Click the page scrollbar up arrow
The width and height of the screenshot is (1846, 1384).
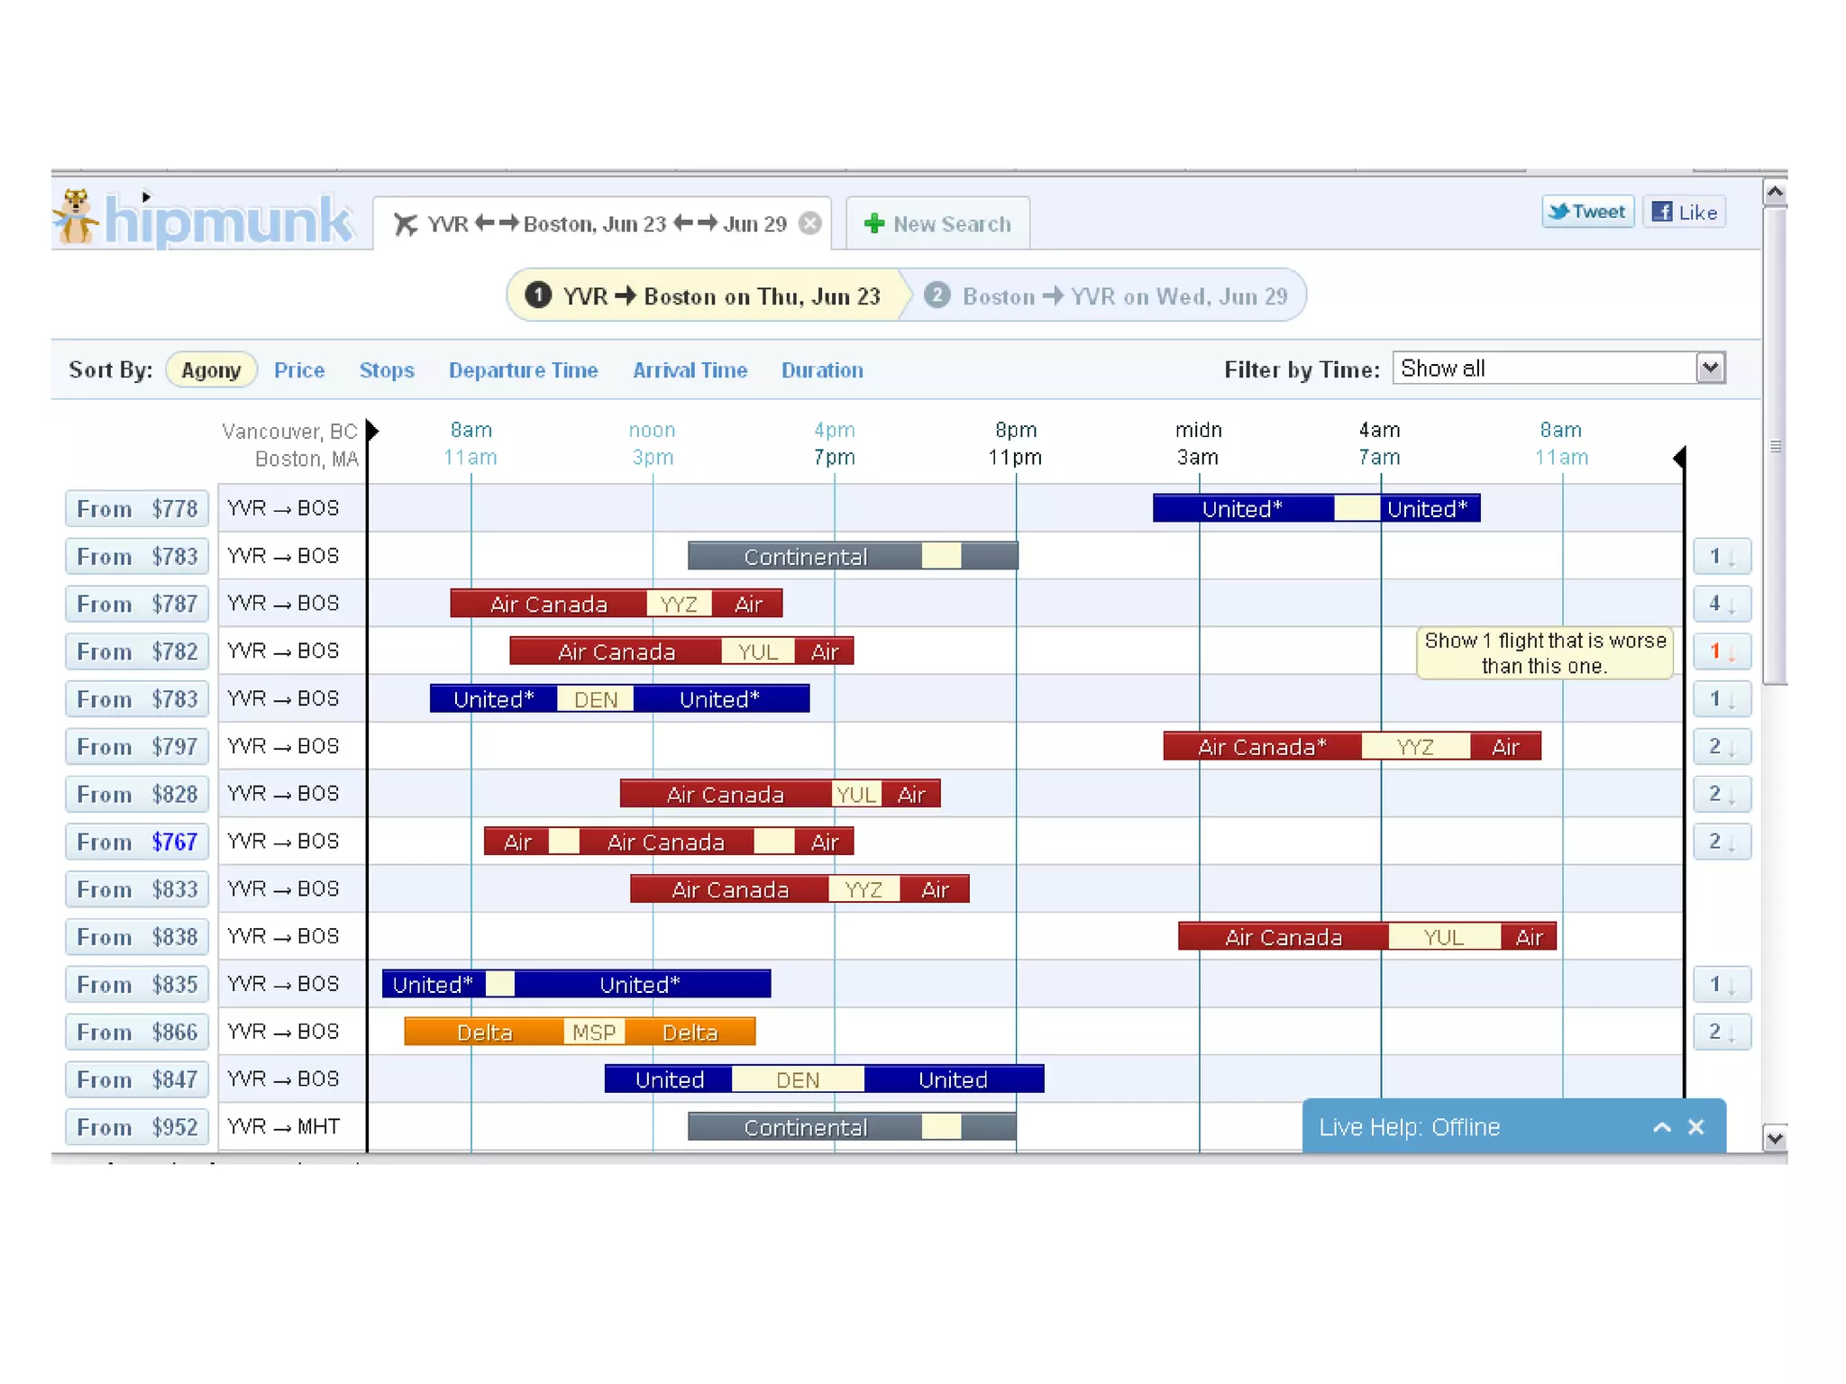pyautogui.click(x=1775, y=192)
